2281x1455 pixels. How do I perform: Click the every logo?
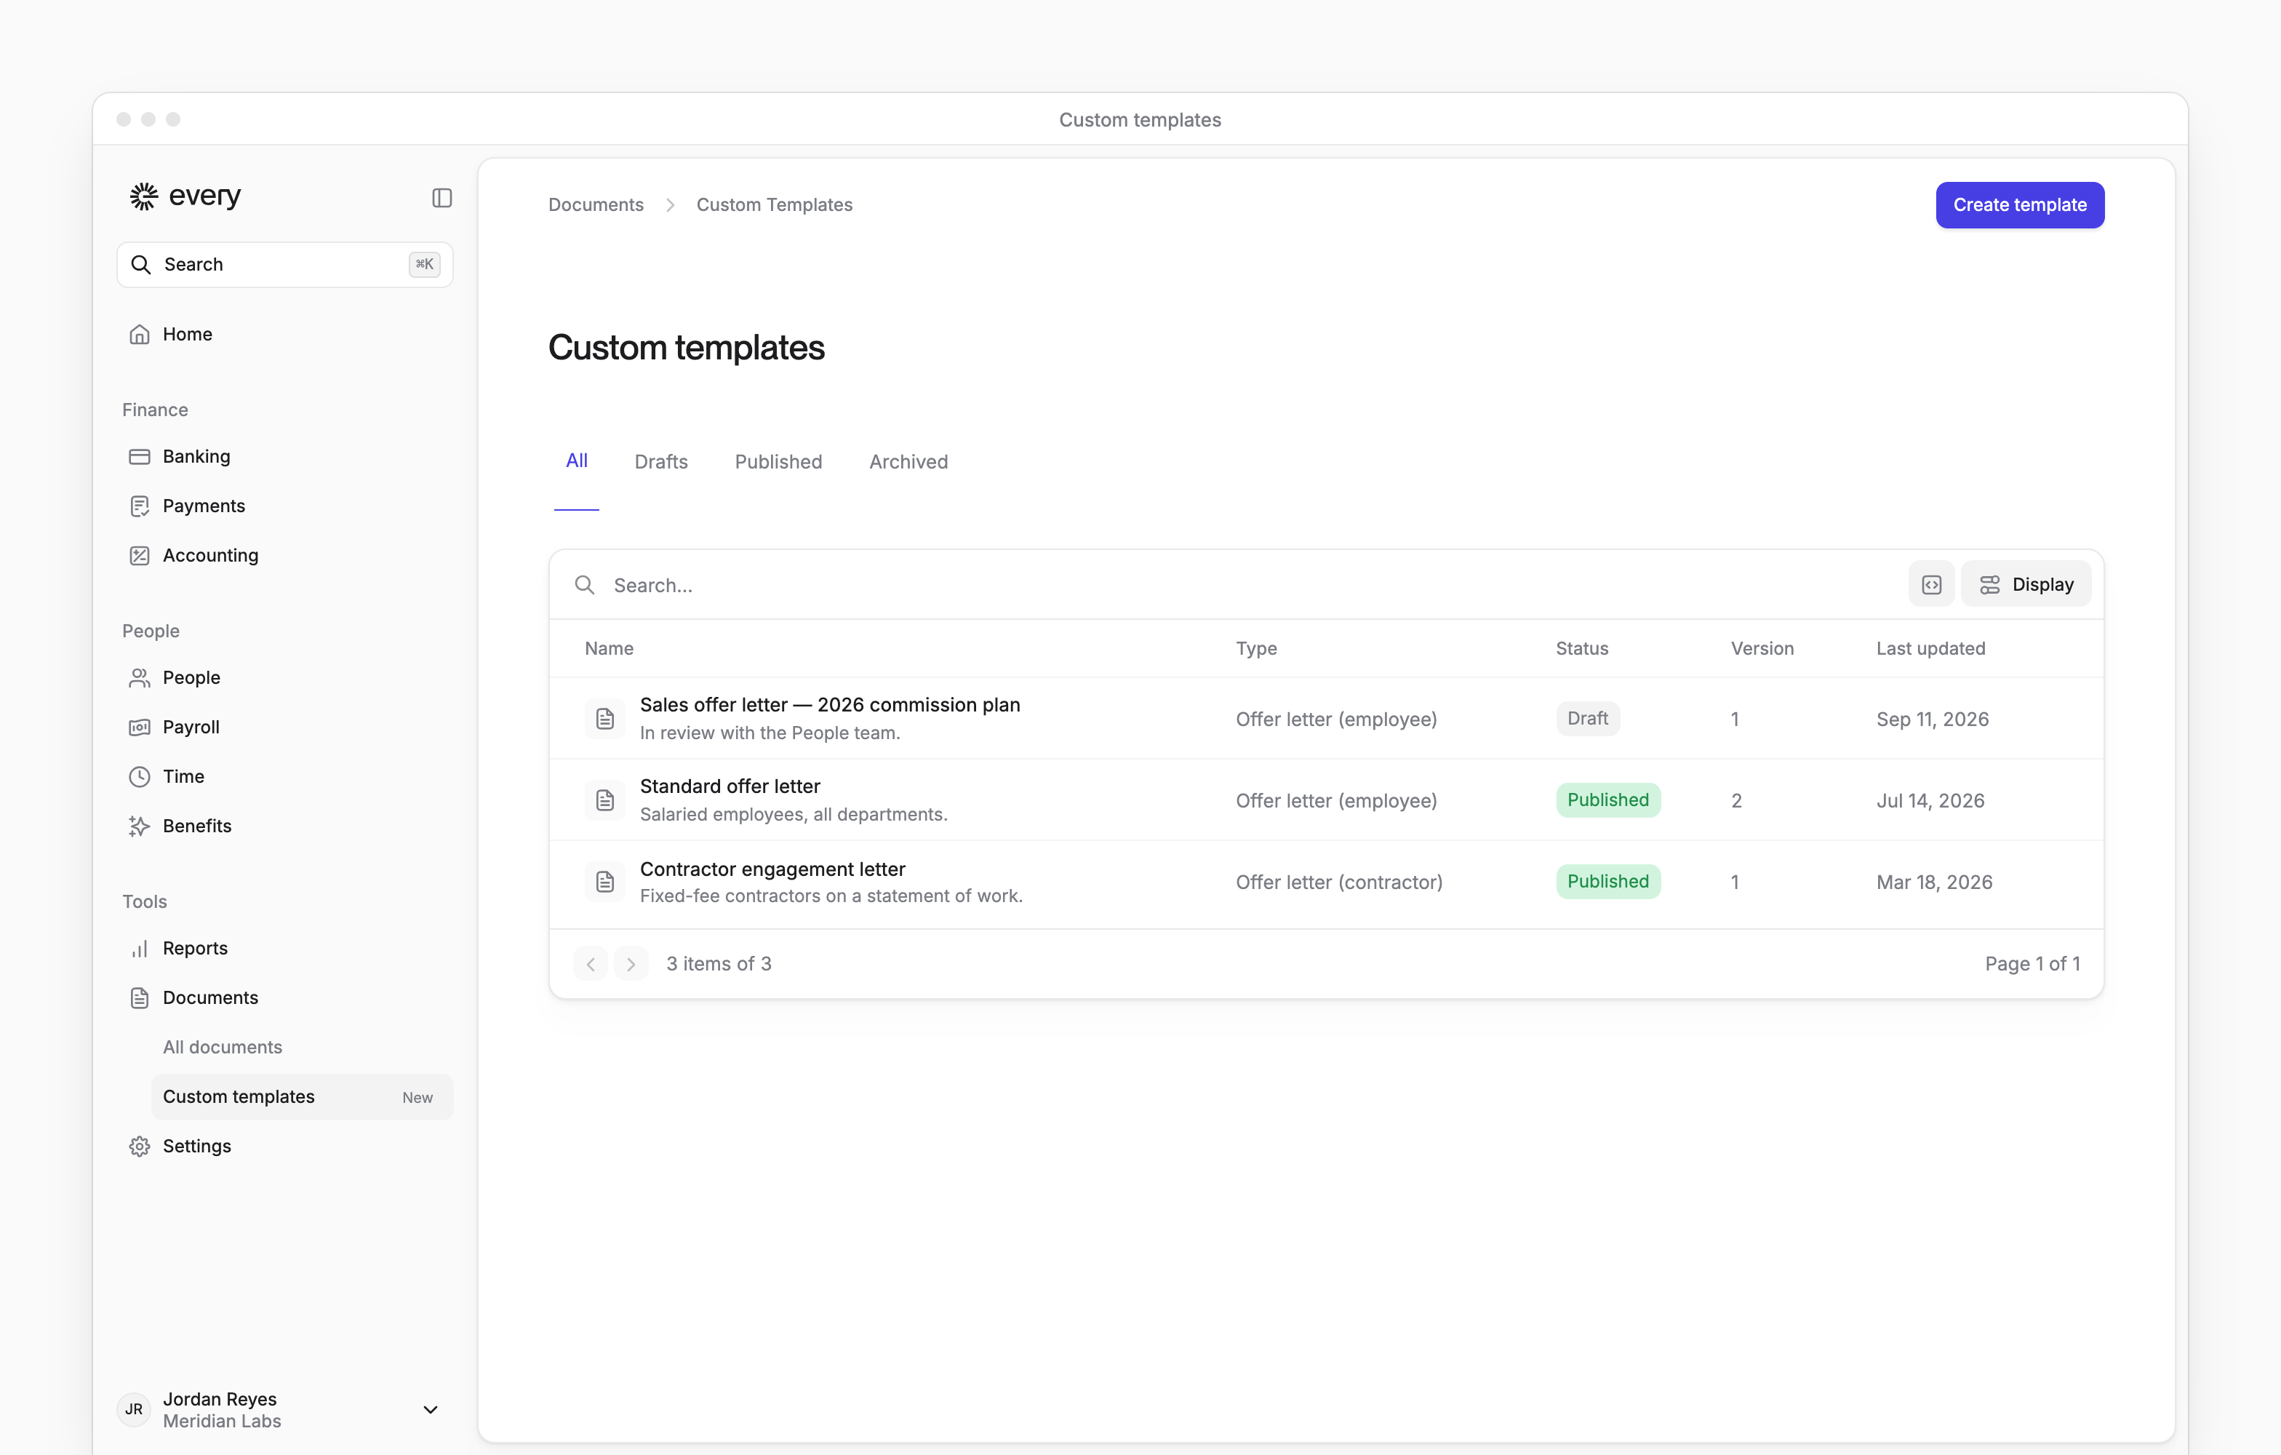[185, 196]
